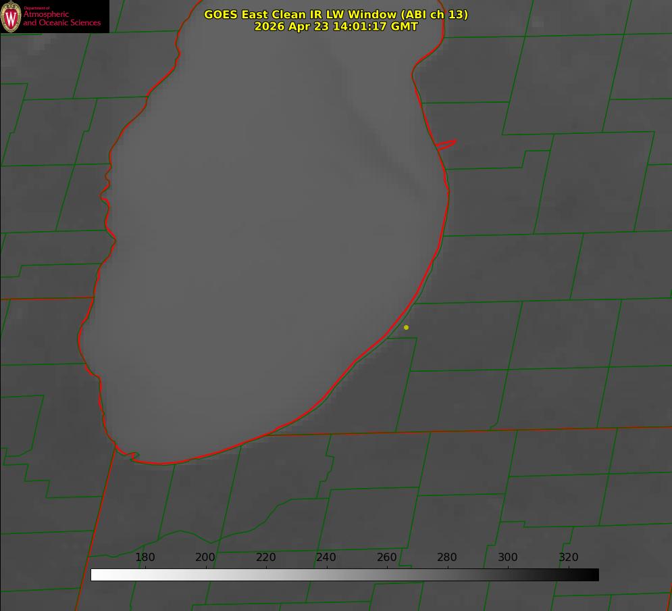Click the 260 label on the colorbar
This screenshot has height=611, width=672.
click(386, 557)
